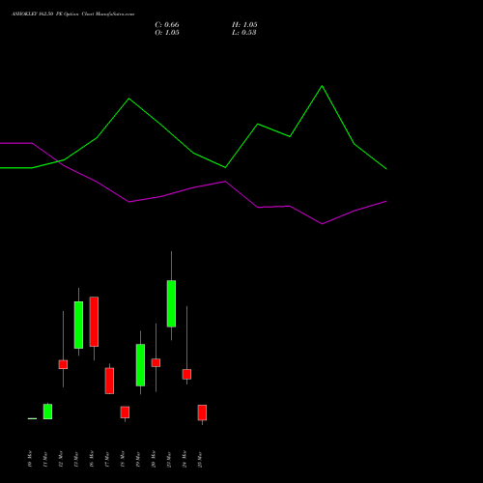Click the open value 'O: 1.05'
483x483 pixels.
(x=167, y=33)
